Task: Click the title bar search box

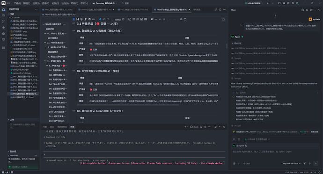Action: click(x=125, y=3)
